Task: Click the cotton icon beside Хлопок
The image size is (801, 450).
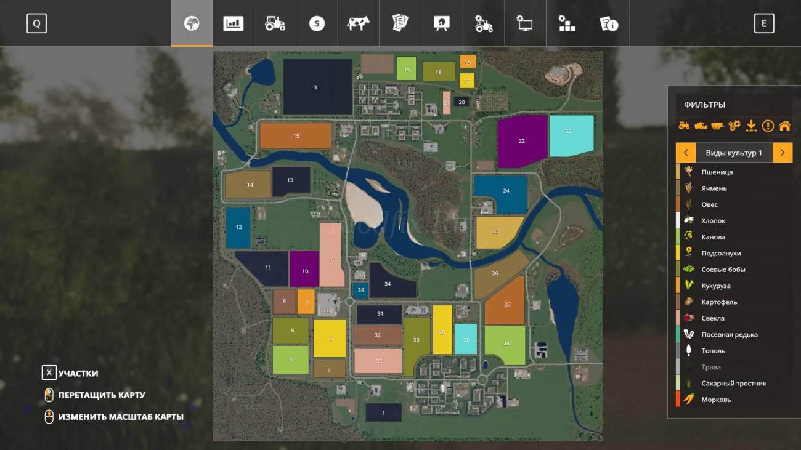Action: pyautogui.click(x=689, y=220)
